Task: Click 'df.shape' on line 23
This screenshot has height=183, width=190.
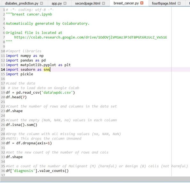Action: 14,111
